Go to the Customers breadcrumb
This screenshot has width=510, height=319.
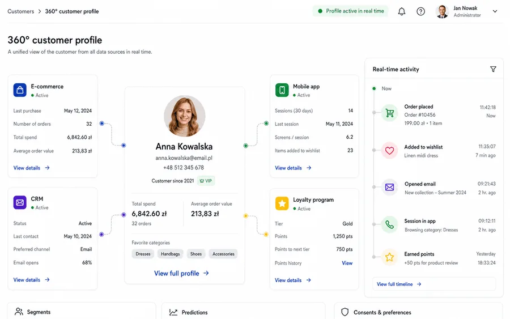(x=21, y=11)
